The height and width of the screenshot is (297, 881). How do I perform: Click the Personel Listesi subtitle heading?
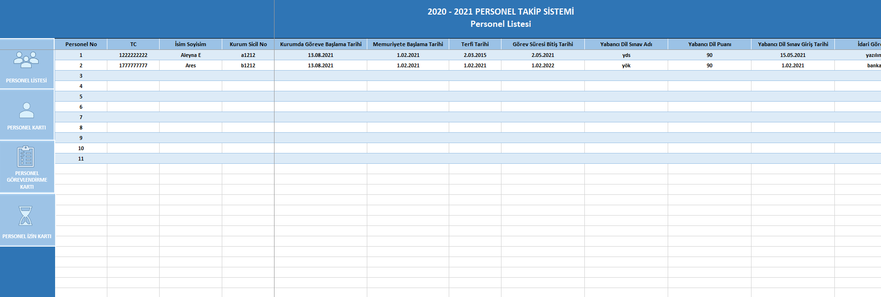(501, 24)
